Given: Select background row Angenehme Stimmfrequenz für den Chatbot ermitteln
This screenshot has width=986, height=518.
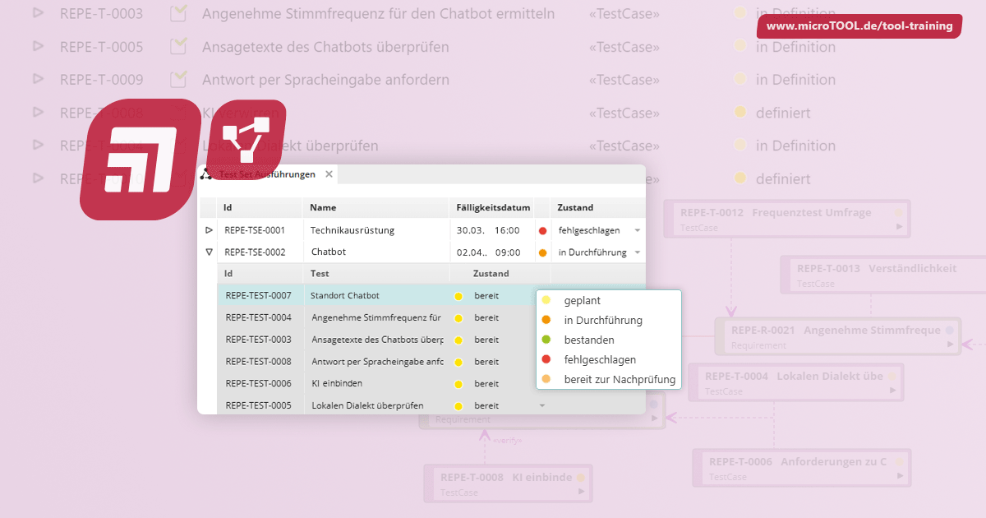Looking at the screenshot, I should point(378,14).
